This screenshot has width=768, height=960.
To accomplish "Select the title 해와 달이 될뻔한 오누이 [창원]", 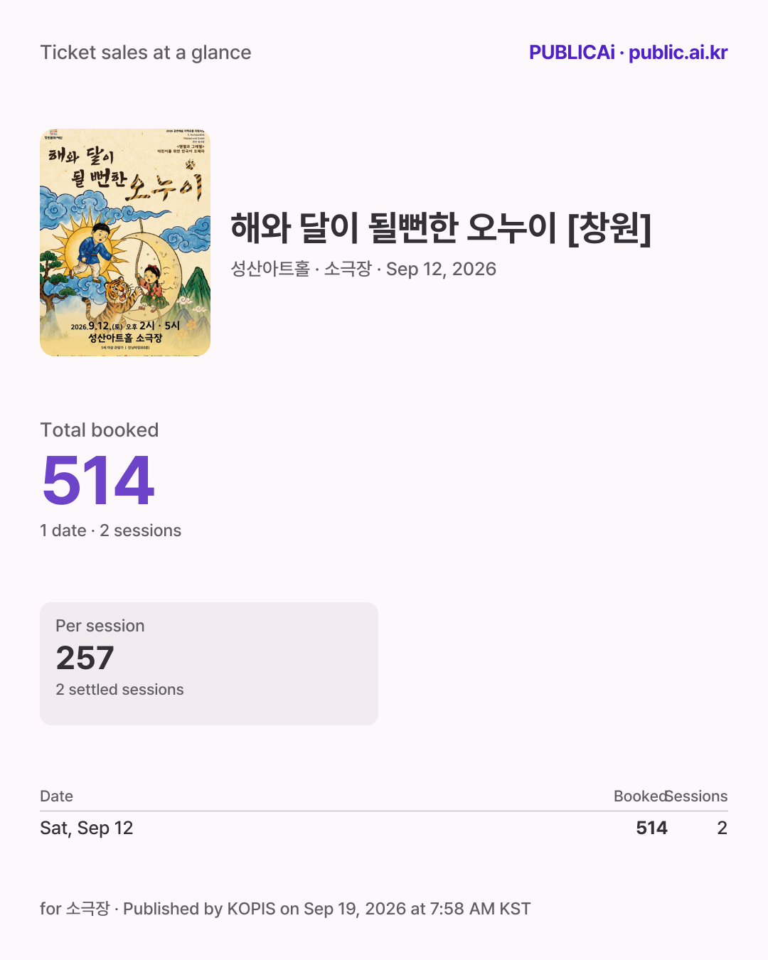I will (x=441, y=228).
